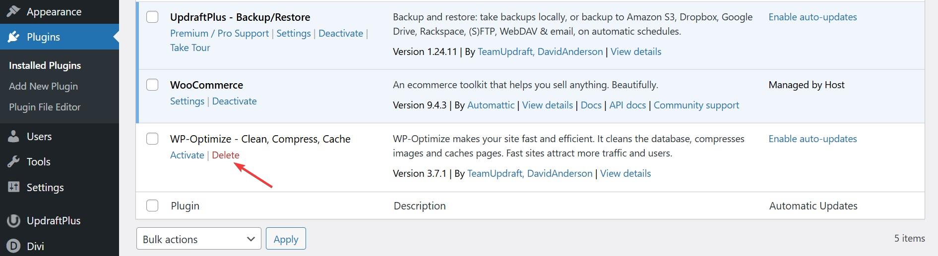The height and width of the screenshot is (256, 938).
Task: Click the Divi logo icon in sidebar
Action: coord(13,246)
